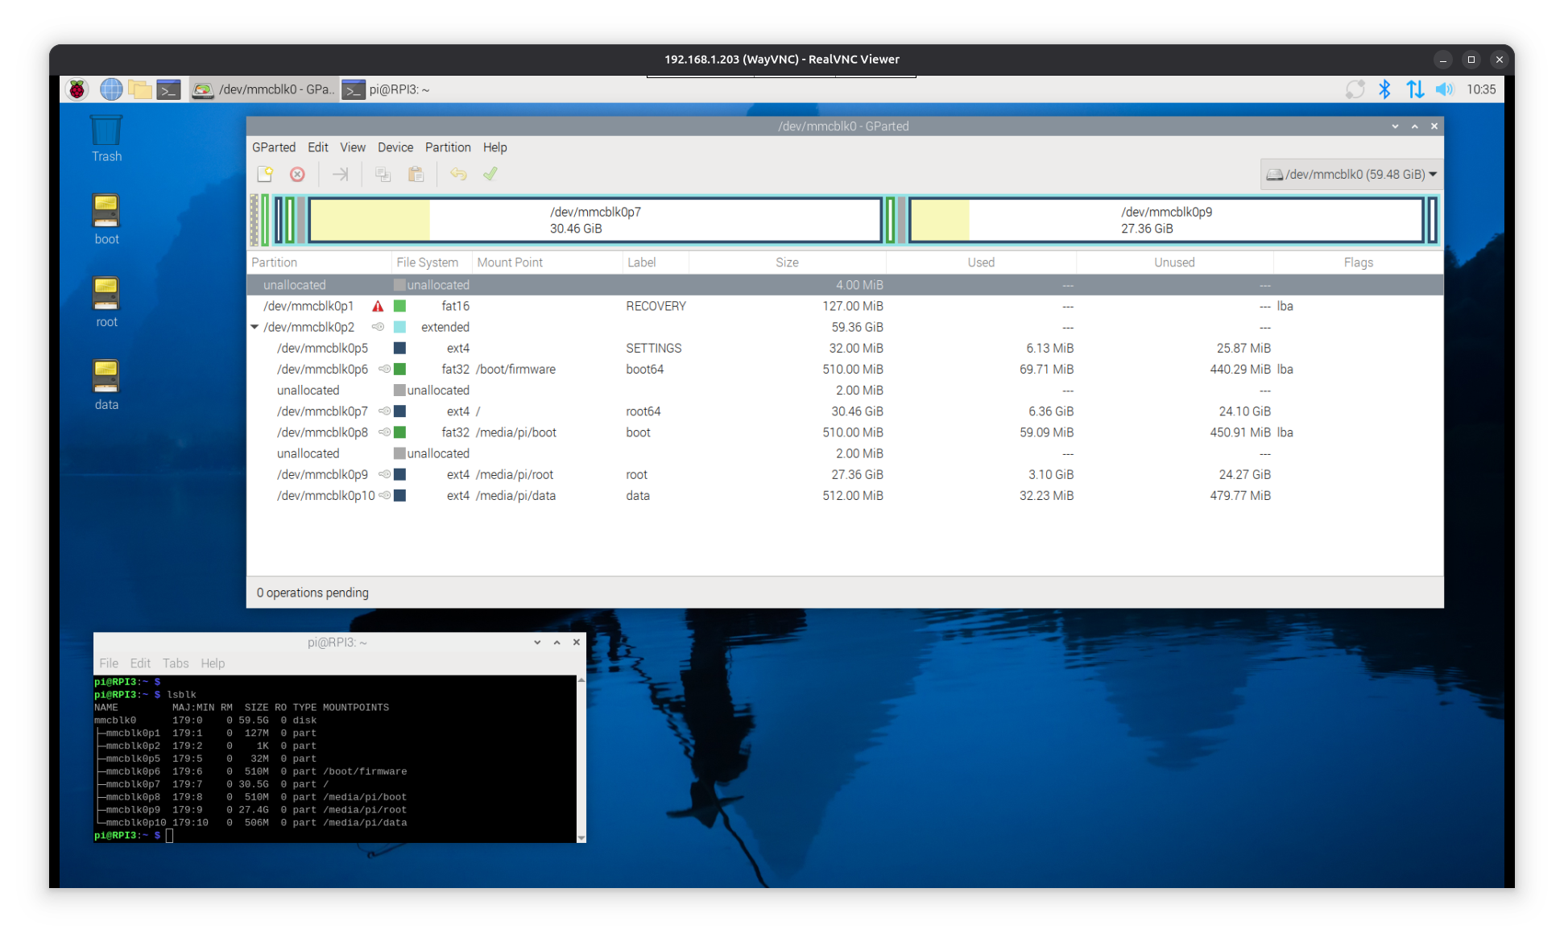Click Apply all operations checkmark icon
This screenshot has width=1564, height=942.
[x=490, y=174]
